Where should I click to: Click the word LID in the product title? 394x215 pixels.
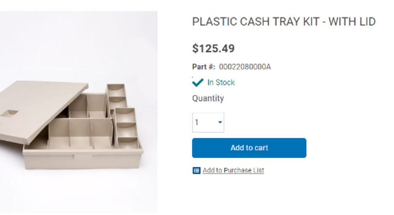tap(367, 22)
